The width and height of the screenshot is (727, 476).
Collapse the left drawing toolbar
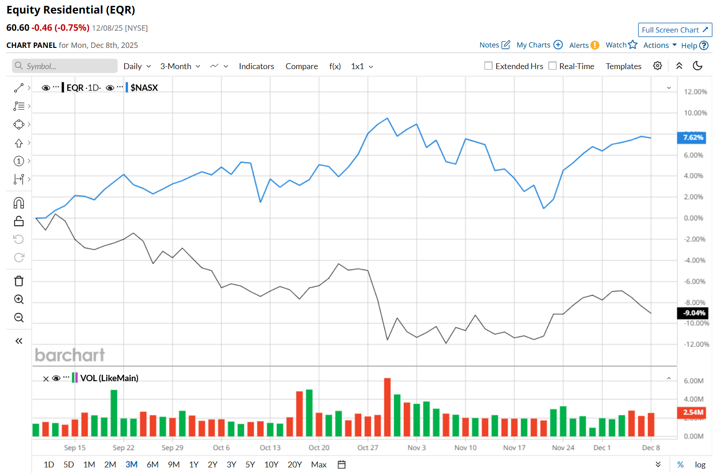coord(19,341)
